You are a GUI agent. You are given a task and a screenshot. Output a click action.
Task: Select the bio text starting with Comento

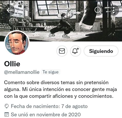[x=60, y=89]
